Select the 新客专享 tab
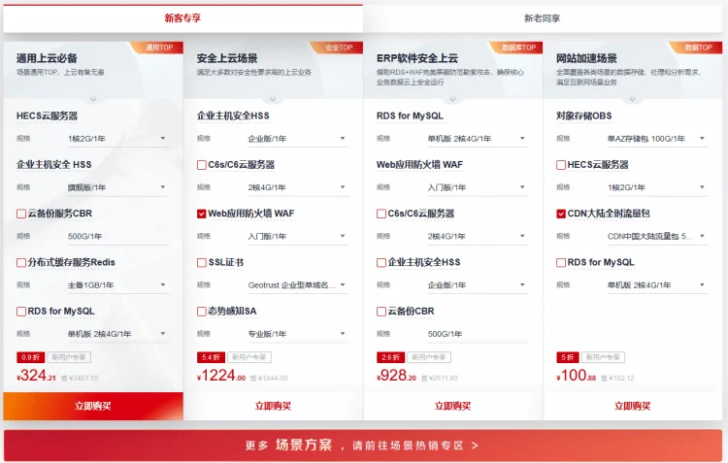728x463 pixels. [x=182, y=17]
